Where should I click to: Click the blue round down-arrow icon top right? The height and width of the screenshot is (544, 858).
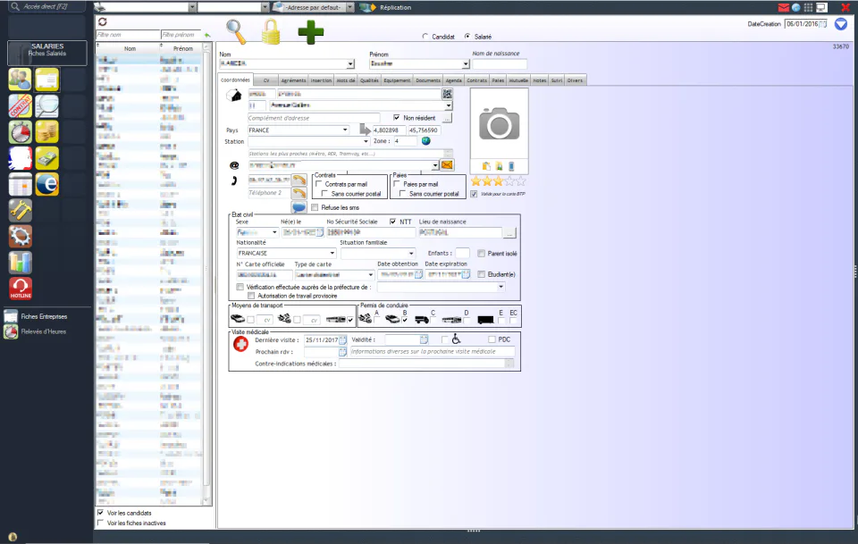click(x=841, y=24)
